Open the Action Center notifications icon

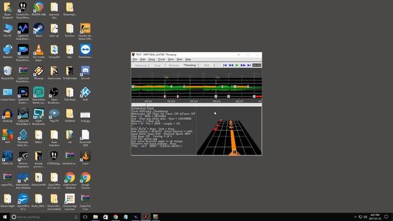[x=386, y=217]
